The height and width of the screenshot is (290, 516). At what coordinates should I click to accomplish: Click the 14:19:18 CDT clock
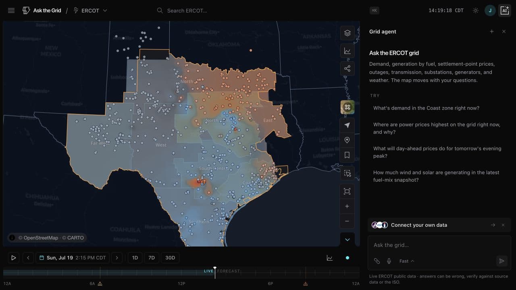(446, 10)
